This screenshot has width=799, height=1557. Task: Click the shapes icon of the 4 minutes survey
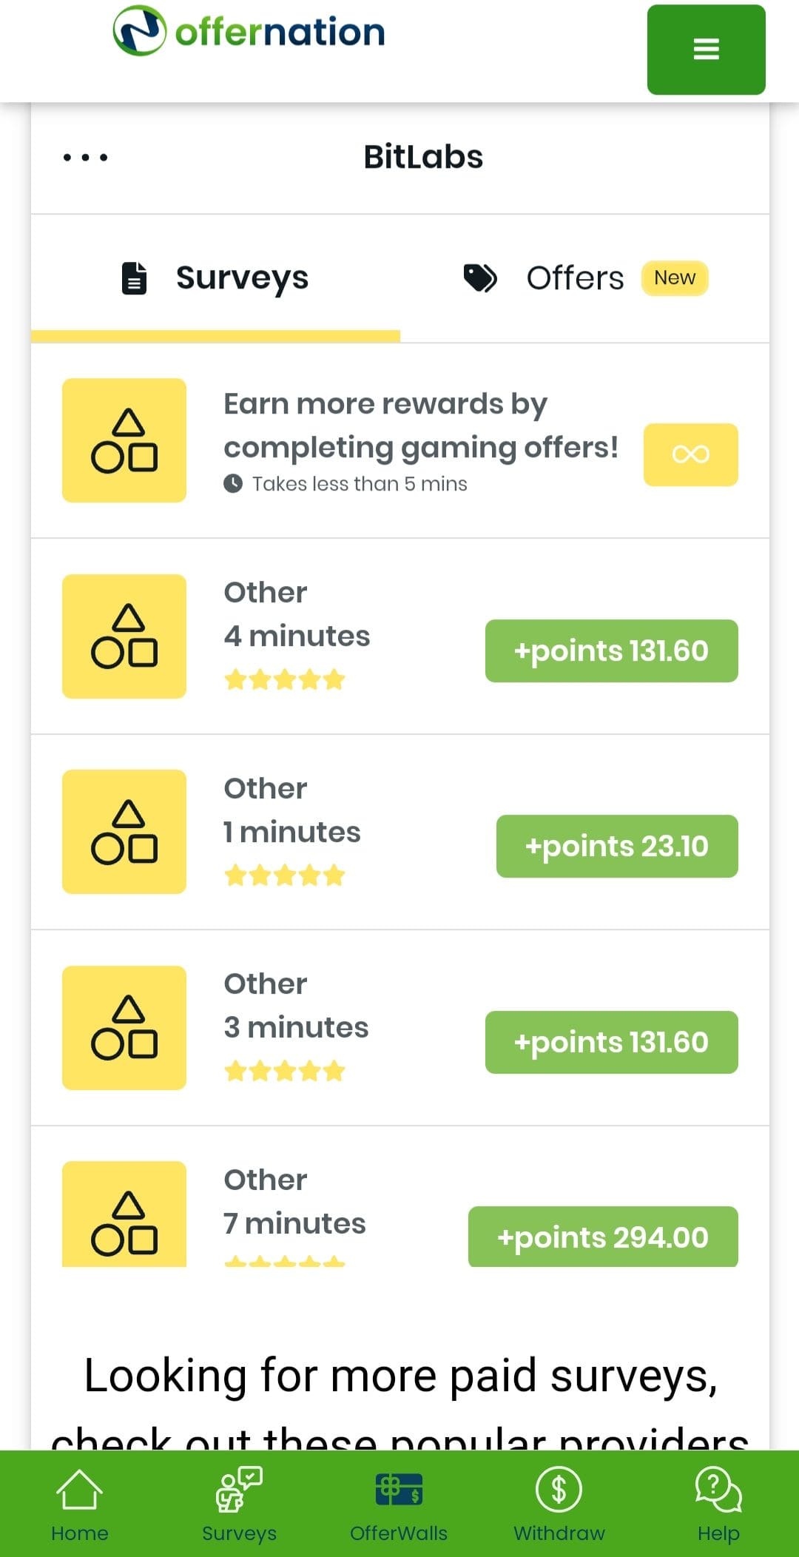point(124,636)
